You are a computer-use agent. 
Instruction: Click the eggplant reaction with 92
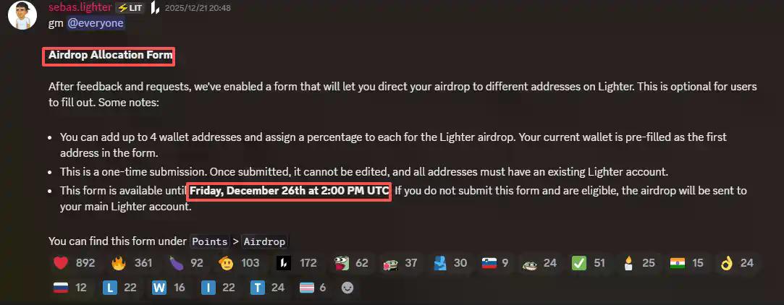(185, 263)
